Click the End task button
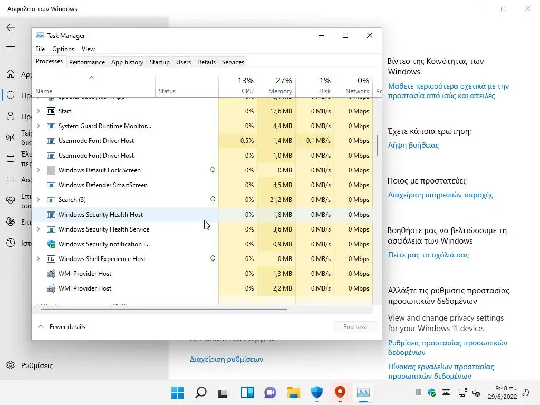 [355, 327]
